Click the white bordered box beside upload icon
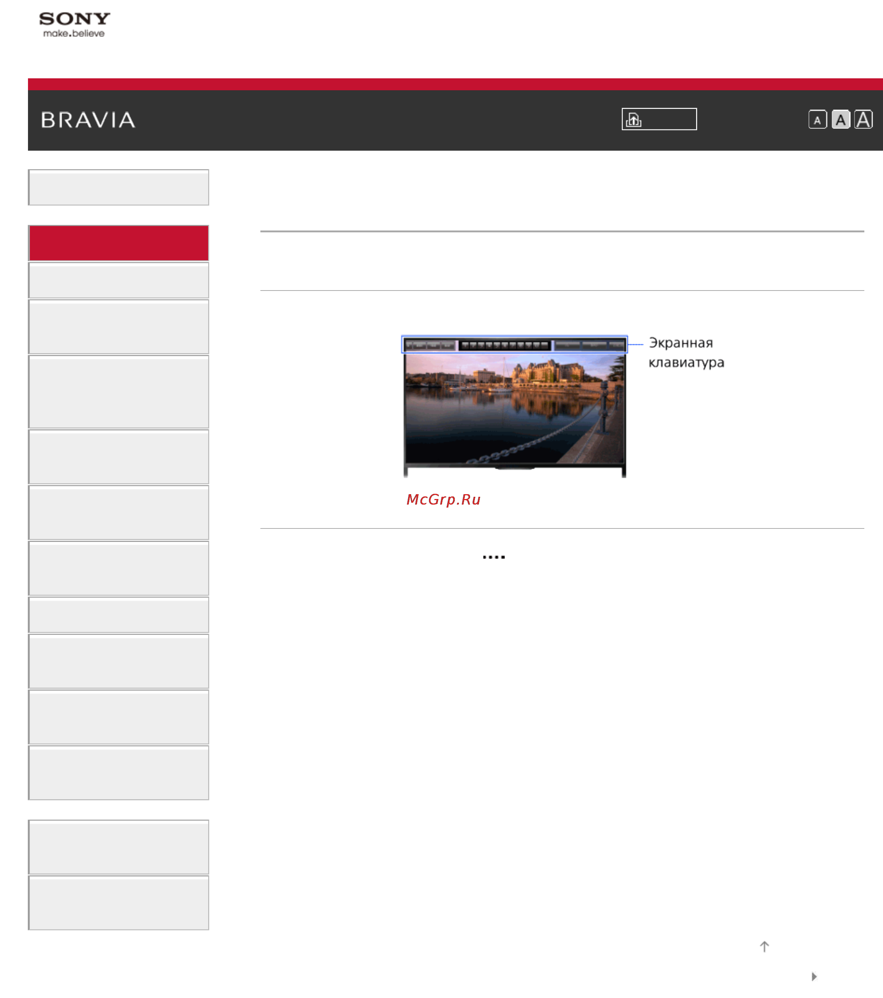 coord(659,119)
